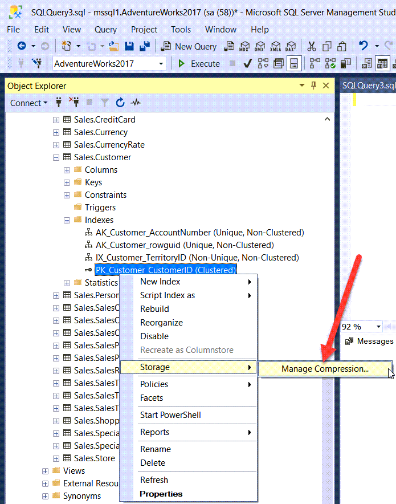Click the Save All icon
Viewport: 396px width, 504px height.
(145, 46)
